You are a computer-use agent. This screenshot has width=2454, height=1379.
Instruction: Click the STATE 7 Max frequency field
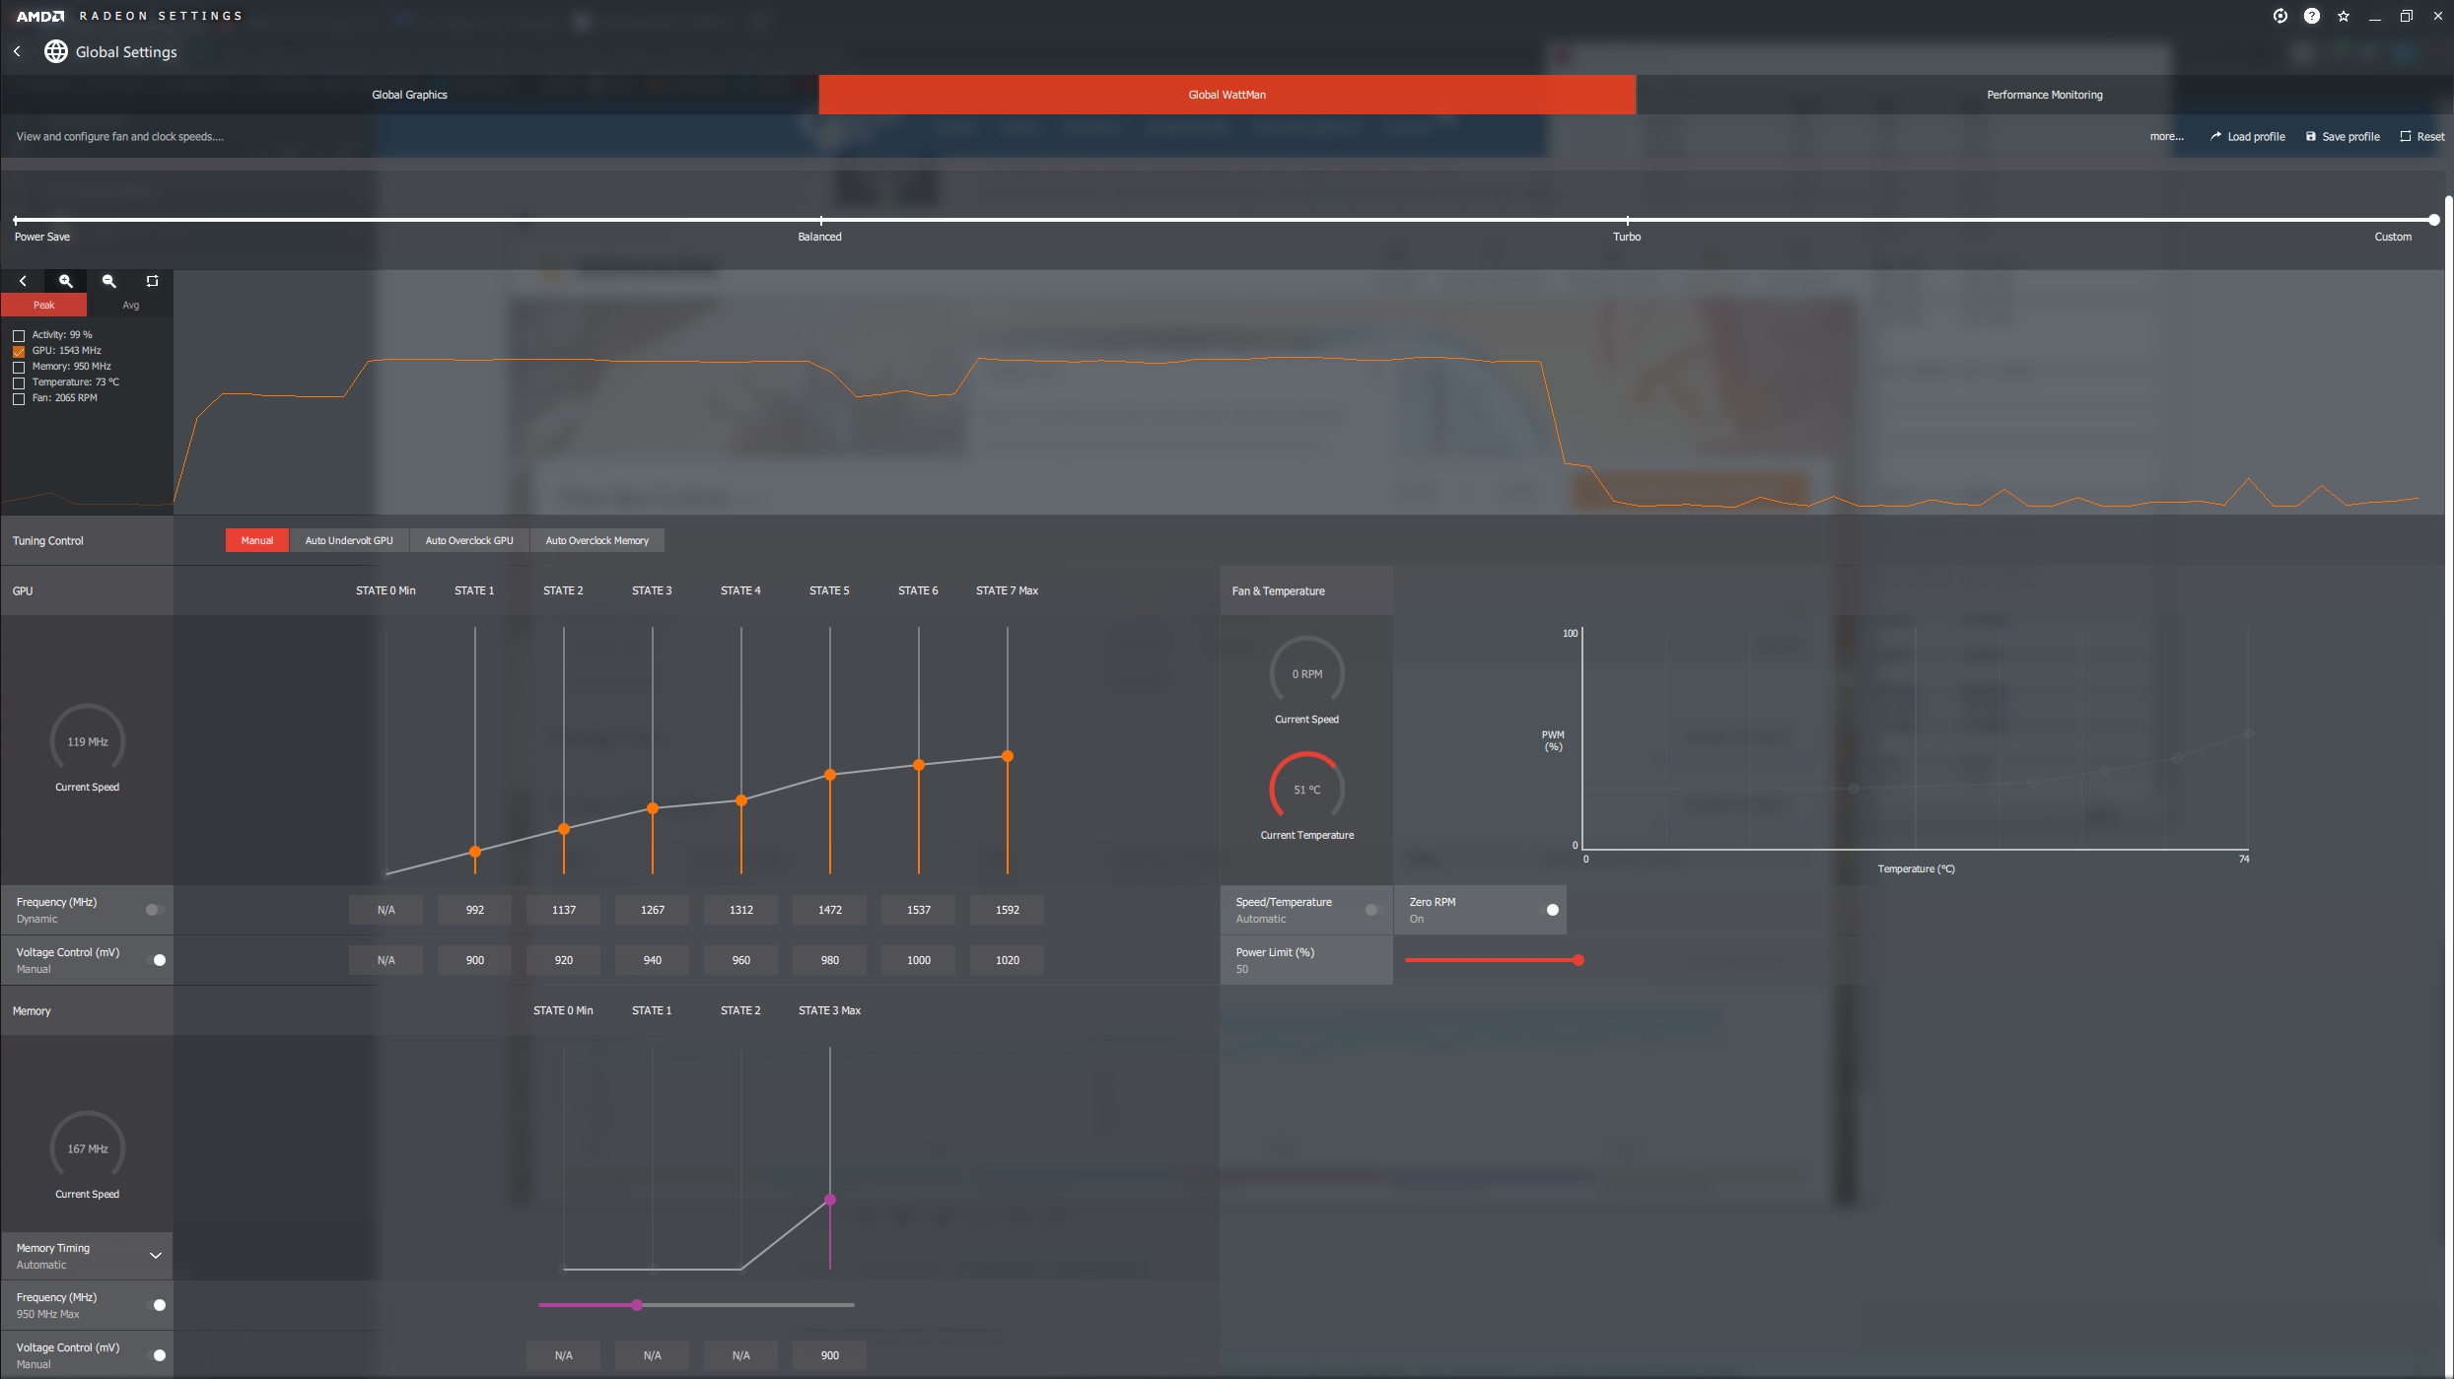tap(1007, 910)
